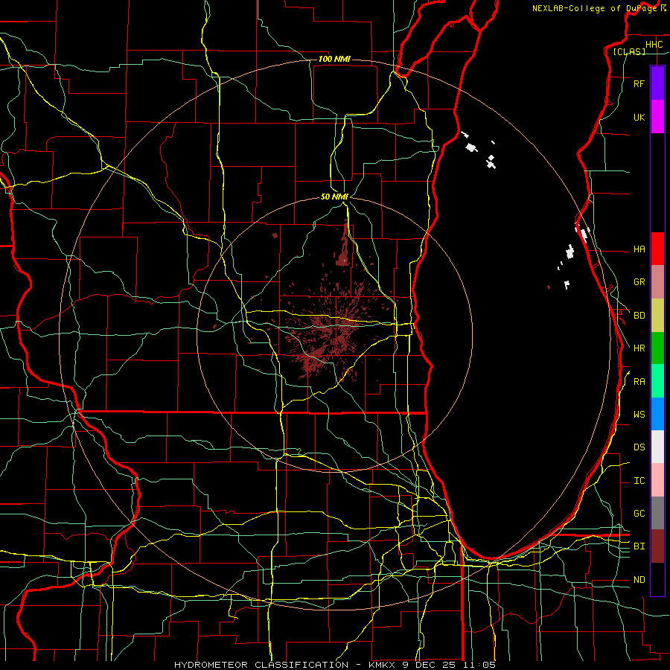
Task: Click the RA legend label
Action: (639, 382)
